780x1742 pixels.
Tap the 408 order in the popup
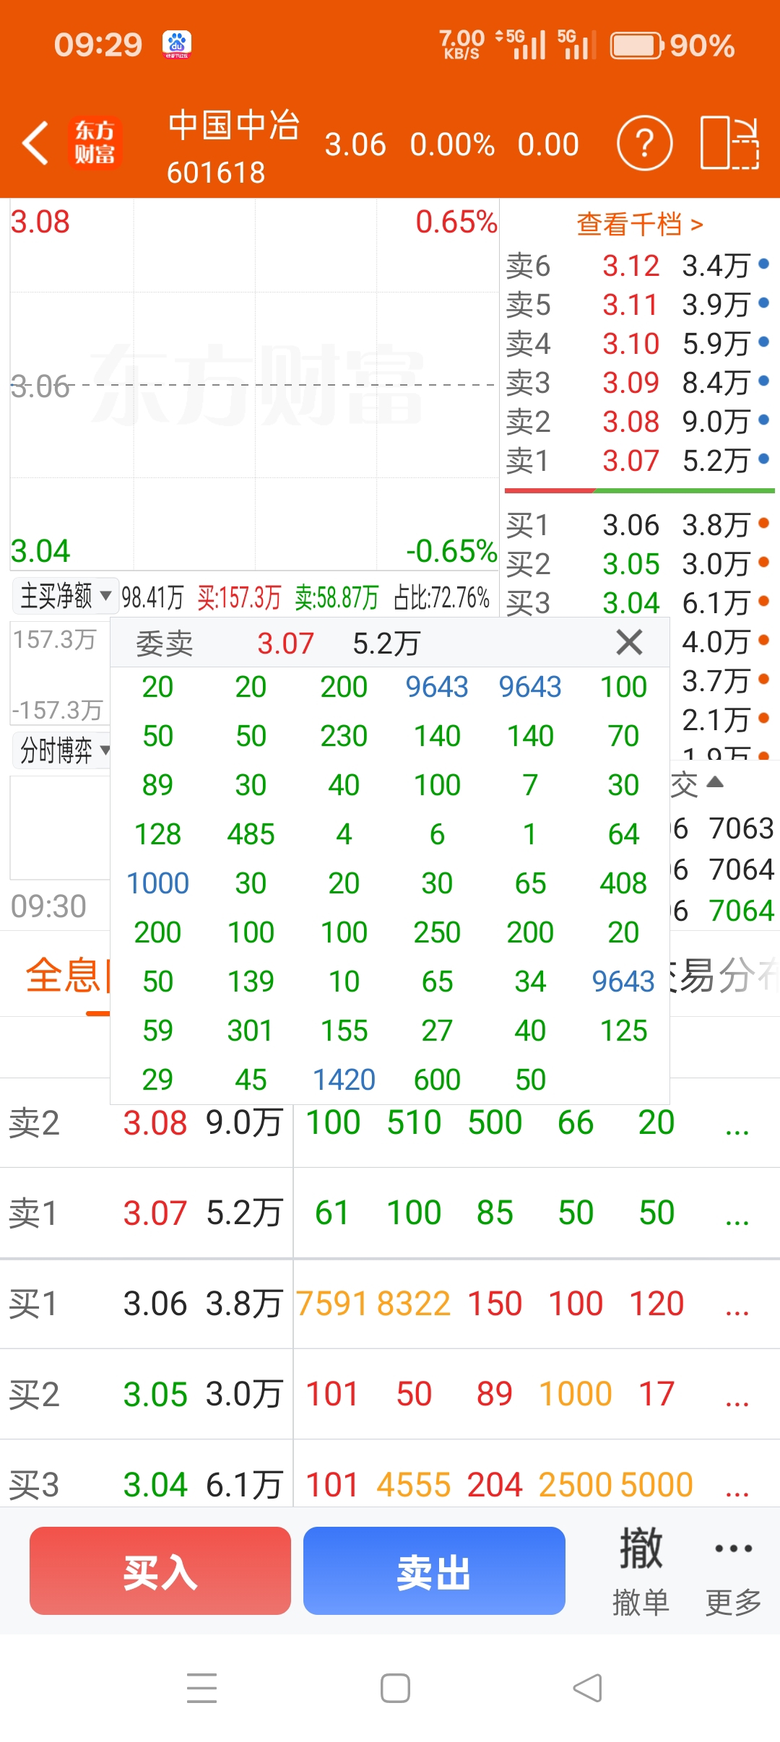pyautogui.click(x=623, y=883)
